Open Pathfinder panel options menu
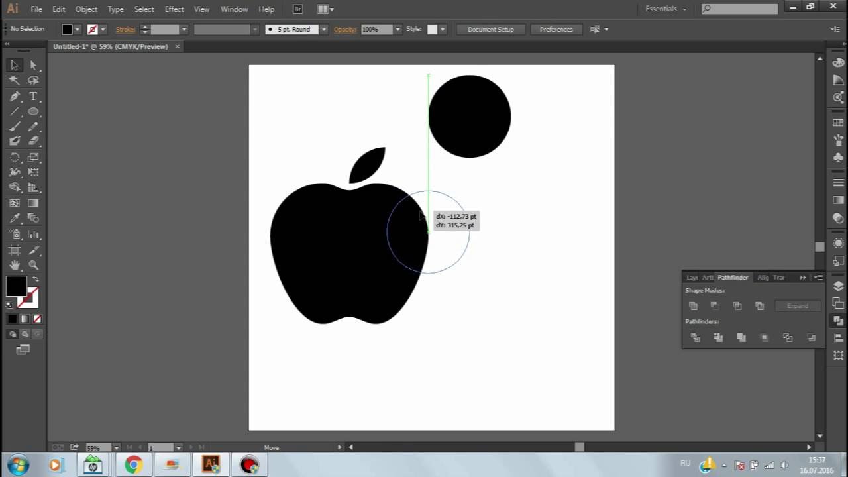 (819, 278)
